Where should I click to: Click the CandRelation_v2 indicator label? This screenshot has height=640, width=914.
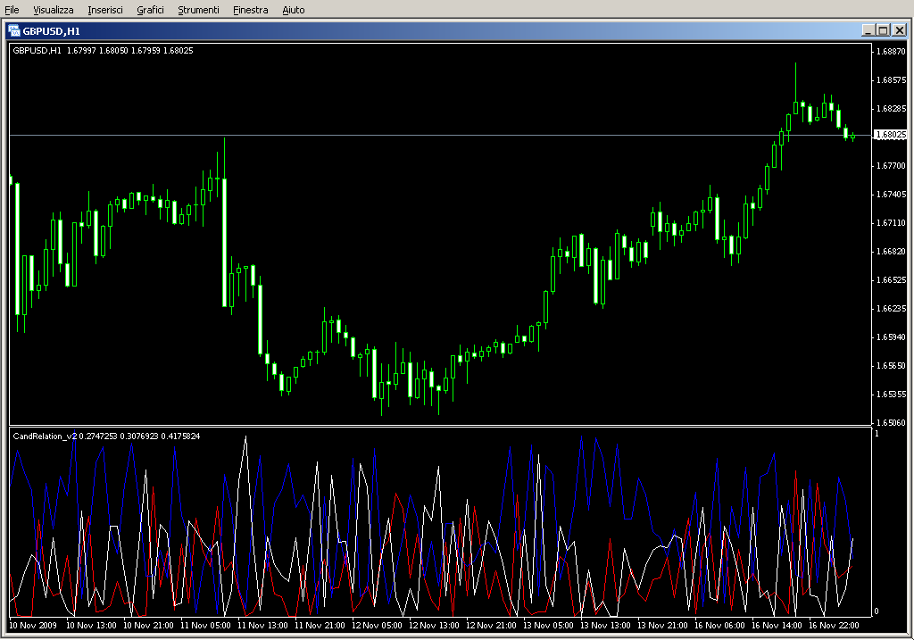click(x=106, y=436)
